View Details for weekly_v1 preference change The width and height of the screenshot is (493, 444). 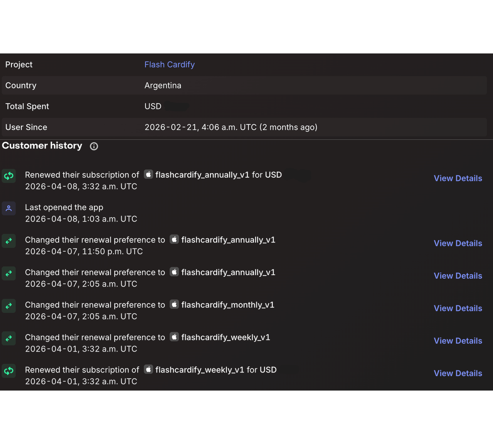point(458,341)
